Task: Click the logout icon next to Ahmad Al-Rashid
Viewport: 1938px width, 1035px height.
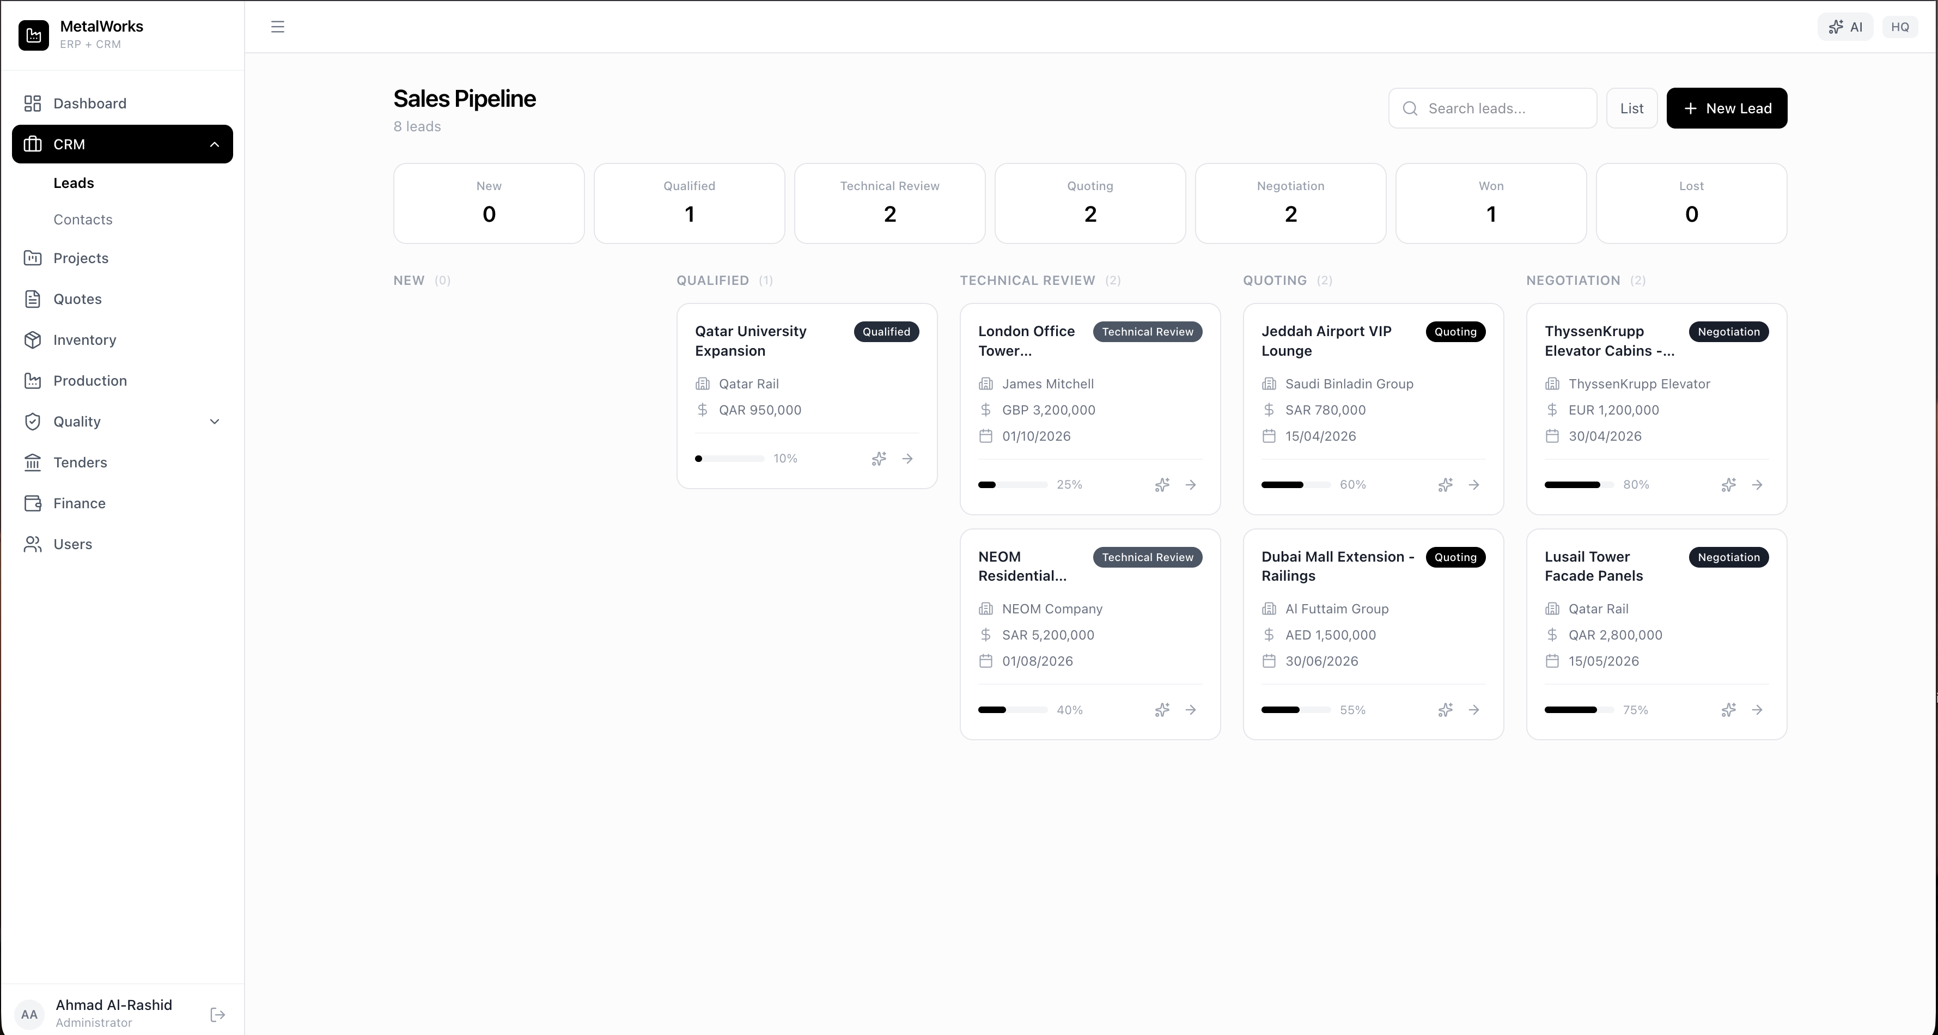Action: pos(217,1015)
